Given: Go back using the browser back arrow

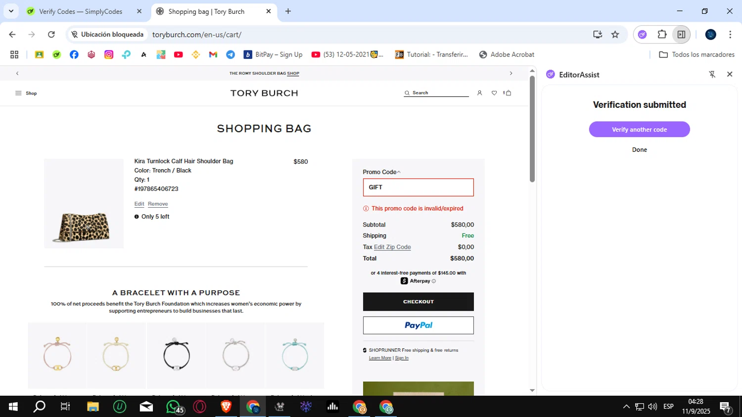Looking at the screenshot, I should pyautogui.click(x=12, y=35).
